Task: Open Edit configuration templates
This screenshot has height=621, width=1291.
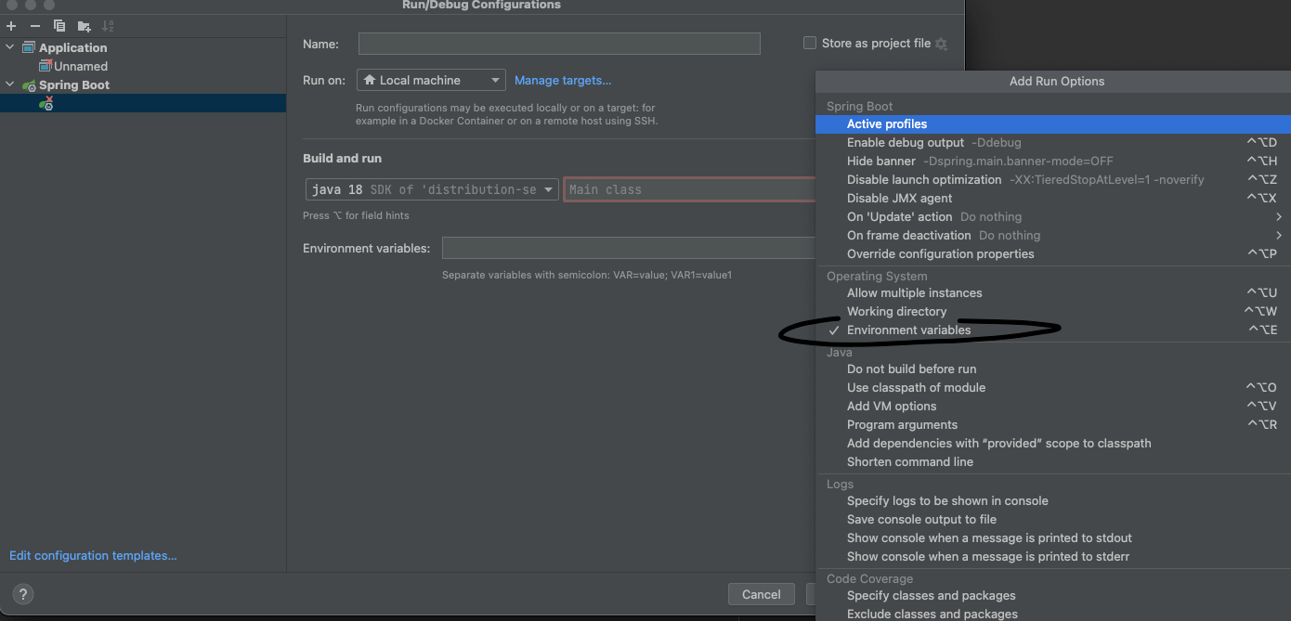Action: pos(93,555)
